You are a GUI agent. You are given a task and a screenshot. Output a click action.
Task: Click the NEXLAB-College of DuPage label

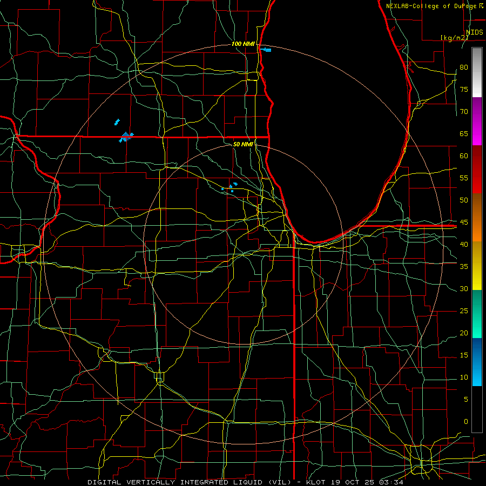[x=431, y=6]
